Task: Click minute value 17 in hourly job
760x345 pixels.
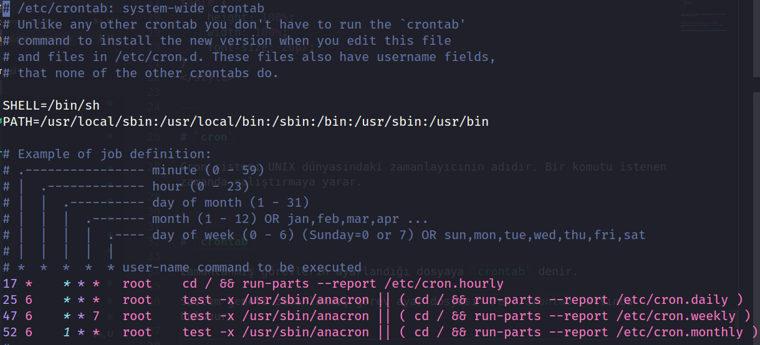Action: click(x=10, y=284)
